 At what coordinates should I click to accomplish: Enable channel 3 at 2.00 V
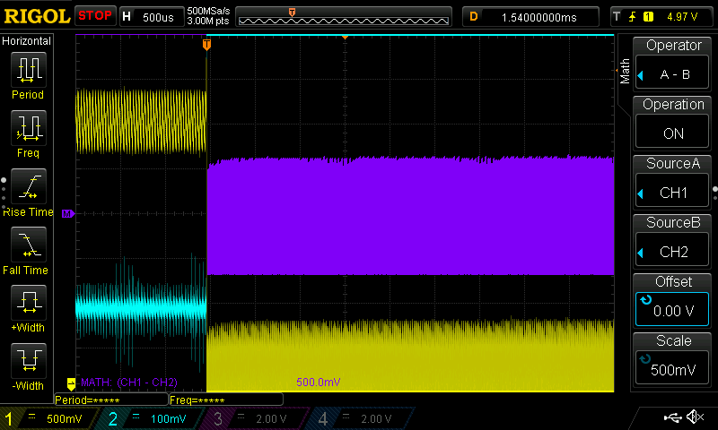click(254, 418)
